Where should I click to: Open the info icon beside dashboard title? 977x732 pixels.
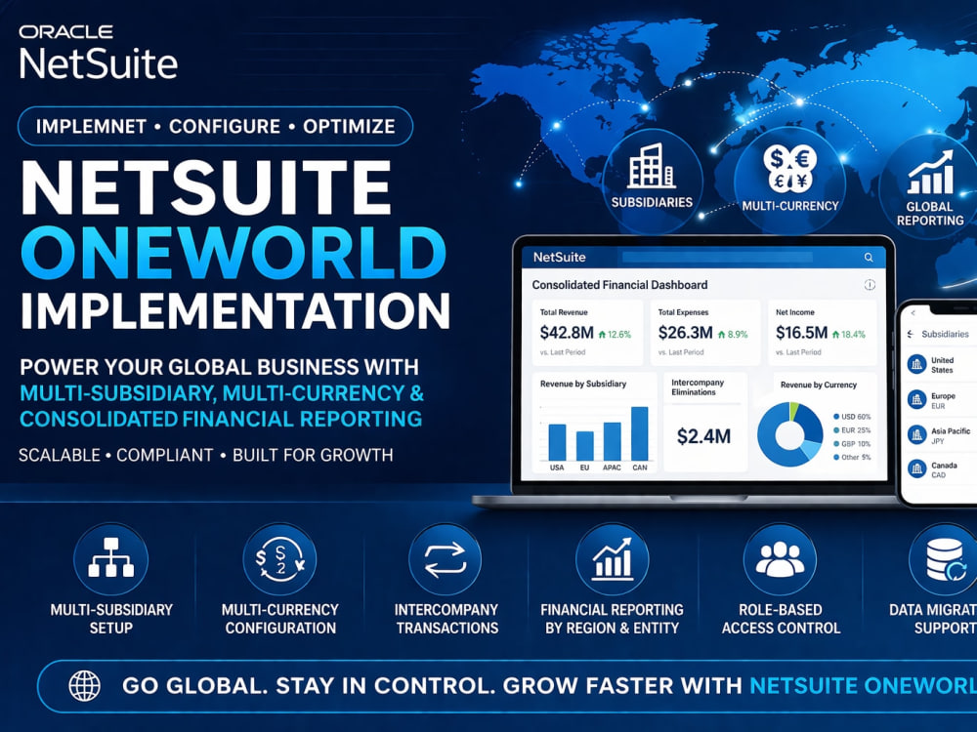pos(870,285)
